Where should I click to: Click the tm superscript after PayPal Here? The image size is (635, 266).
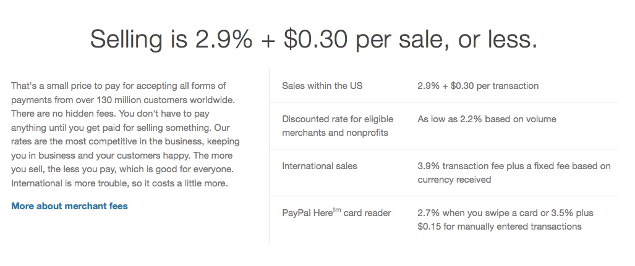tap(336, 210)
